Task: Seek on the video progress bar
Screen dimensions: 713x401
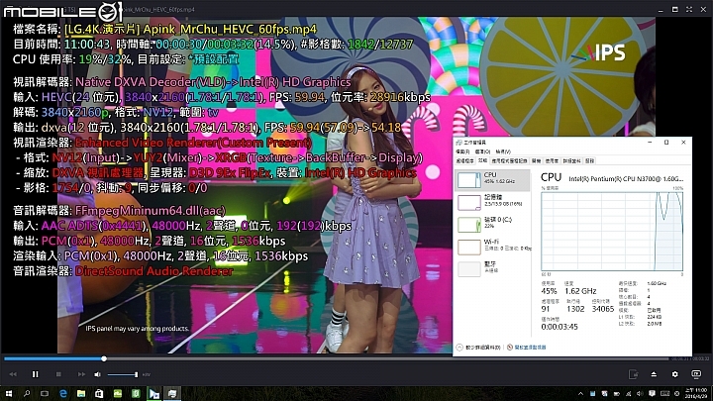Action: [337, 358]
